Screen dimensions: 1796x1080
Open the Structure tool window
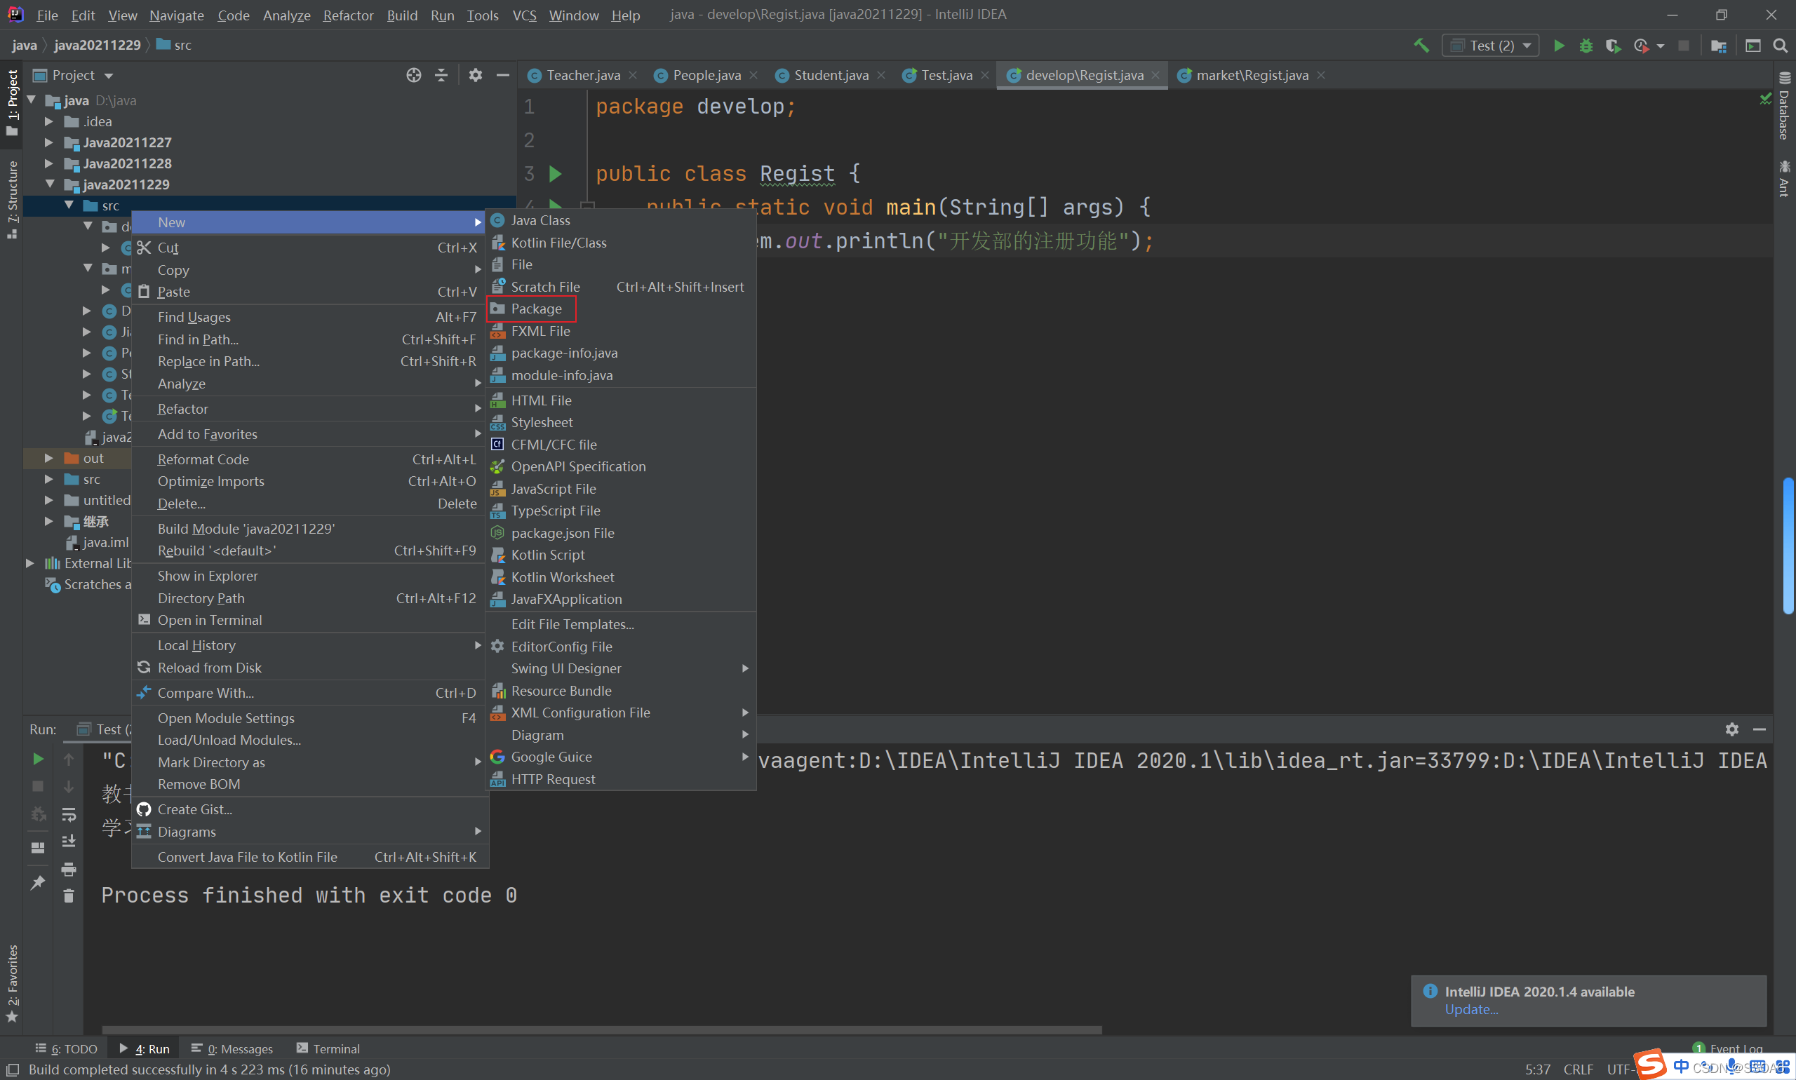point(12,200)
